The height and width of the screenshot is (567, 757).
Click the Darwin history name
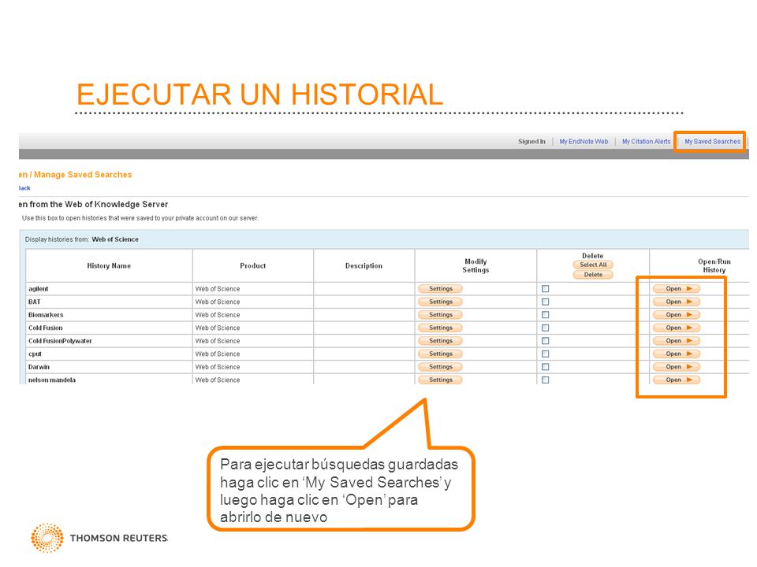(39, 367)
